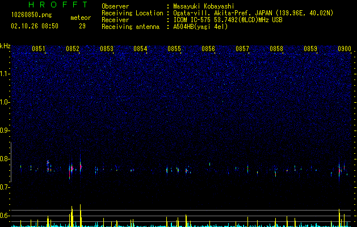Screen dimensions: 357x227
Task: Click the 0851 time marker
Action: [x=39, y=49]
